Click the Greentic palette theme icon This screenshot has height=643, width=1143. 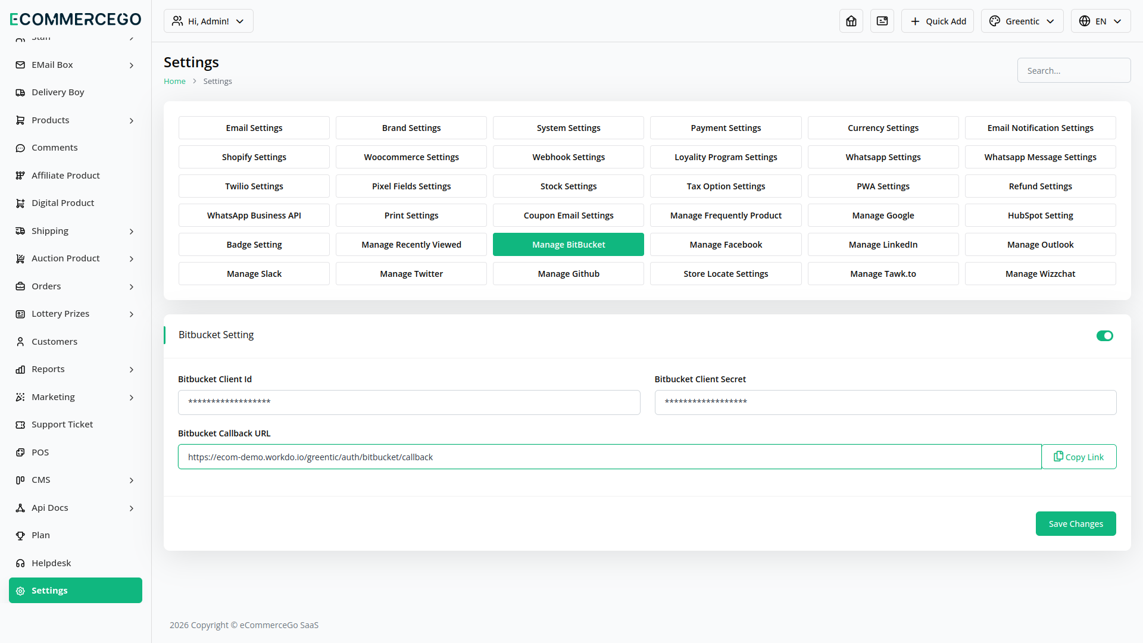(x=995, y=21)
